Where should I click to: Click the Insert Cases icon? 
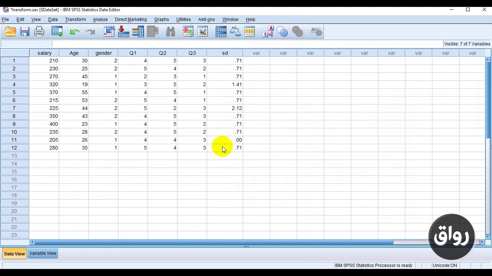pos(188,31)
